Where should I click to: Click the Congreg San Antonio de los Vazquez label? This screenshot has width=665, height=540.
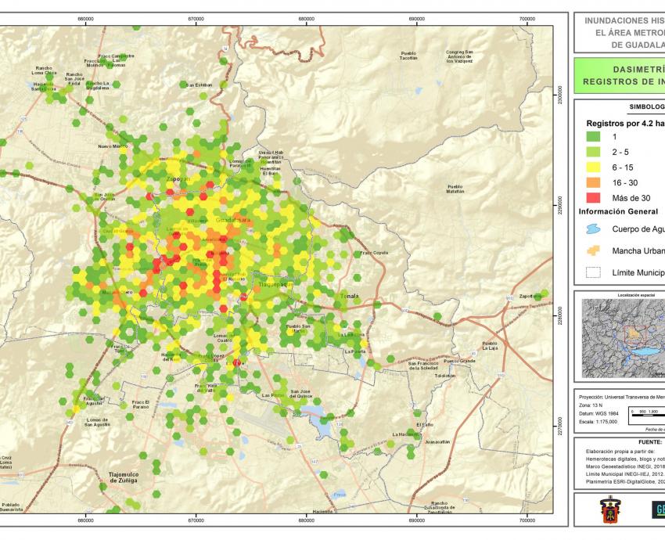(459, 56)
